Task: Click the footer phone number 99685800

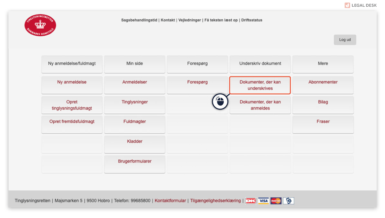Action: point(141,201)
